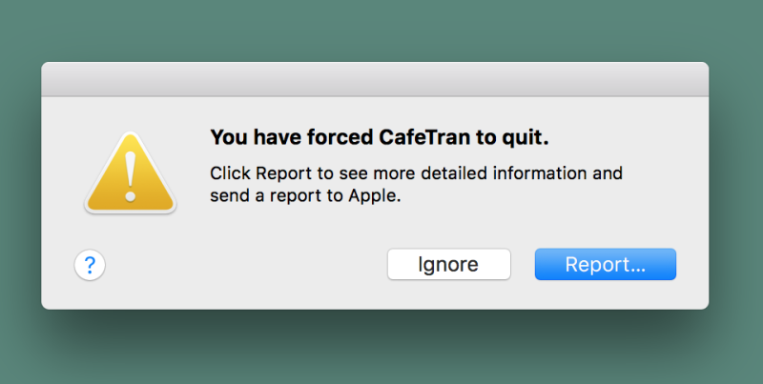Click the word CafeTran in the heading
Screen dimensions: 763x384
(424, 137)
